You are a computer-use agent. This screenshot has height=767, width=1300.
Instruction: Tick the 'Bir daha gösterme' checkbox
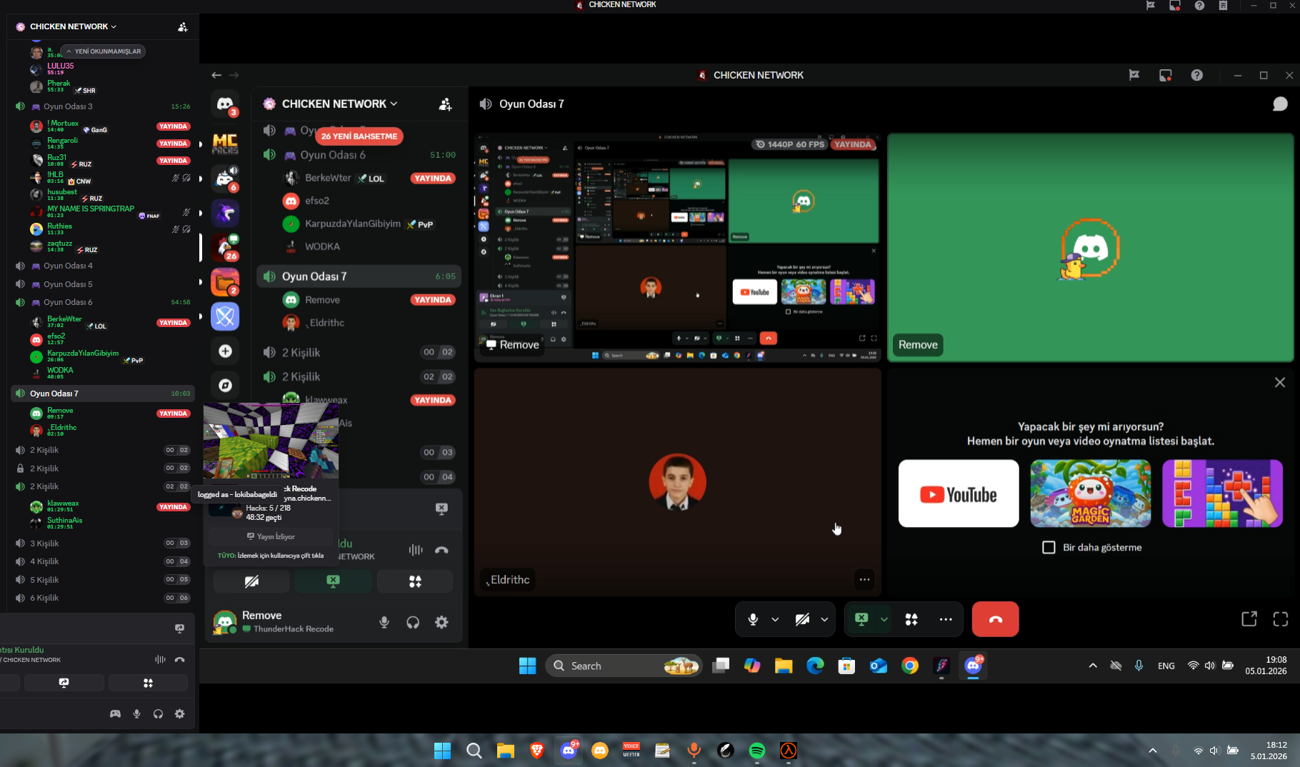[x=1049, y=548]
